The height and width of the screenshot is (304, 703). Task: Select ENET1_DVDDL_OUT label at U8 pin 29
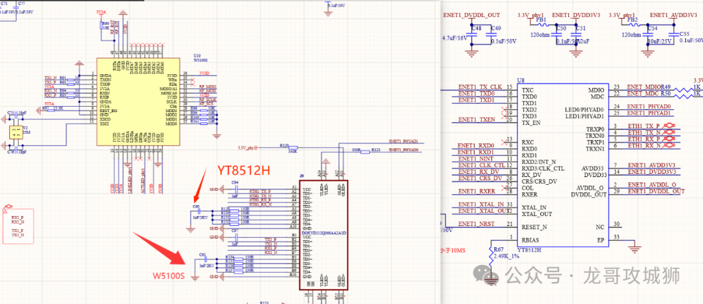(656, 191)
